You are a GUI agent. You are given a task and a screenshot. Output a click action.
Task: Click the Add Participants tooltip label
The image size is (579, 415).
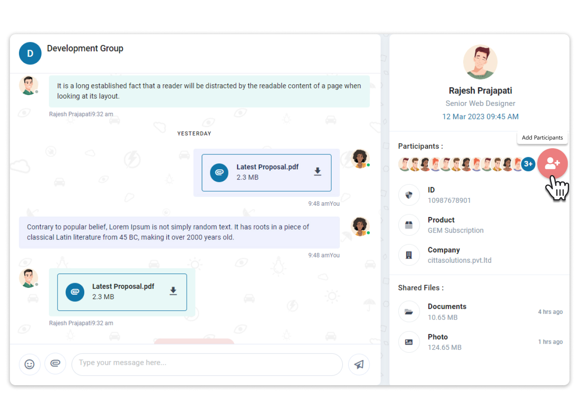(x=542, y=137)
